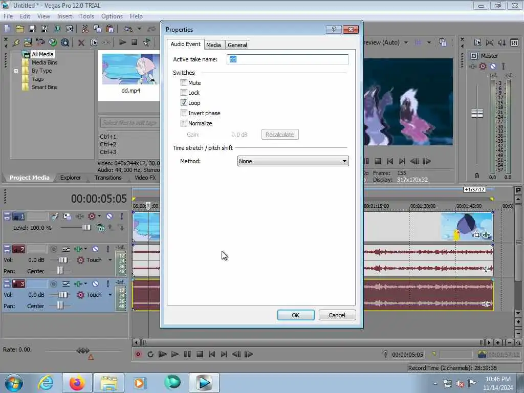
Task: Click the Stop button in the video preview
Action: (378, 161)
